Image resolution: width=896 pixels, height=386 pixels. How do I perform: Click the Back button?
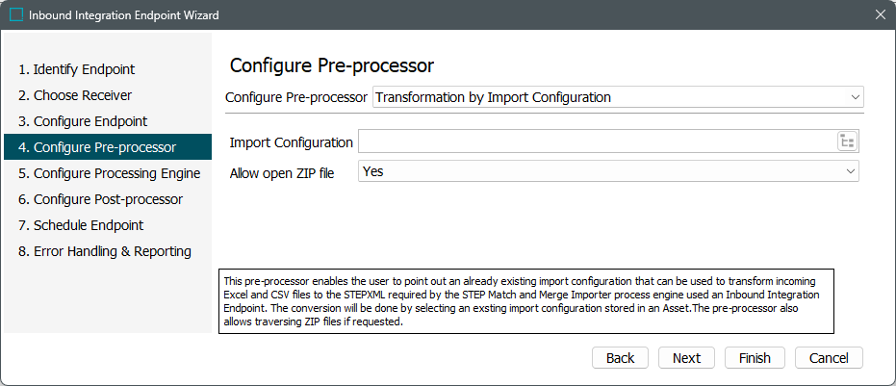pyautogui.click(x=620, y=358)
